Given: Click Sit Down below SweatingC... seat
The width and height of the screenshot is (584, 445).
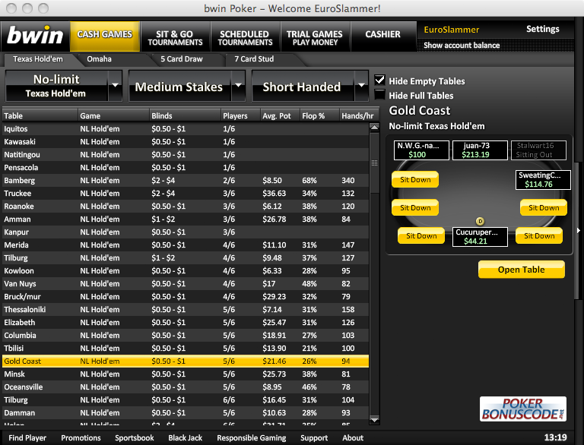Looking at the screenshot, I should tap(544, 207).
